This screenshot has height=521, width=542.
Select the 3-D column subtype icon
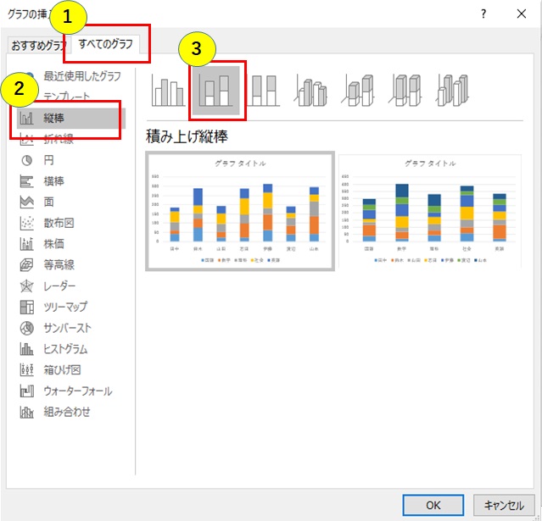coord(453,91)
